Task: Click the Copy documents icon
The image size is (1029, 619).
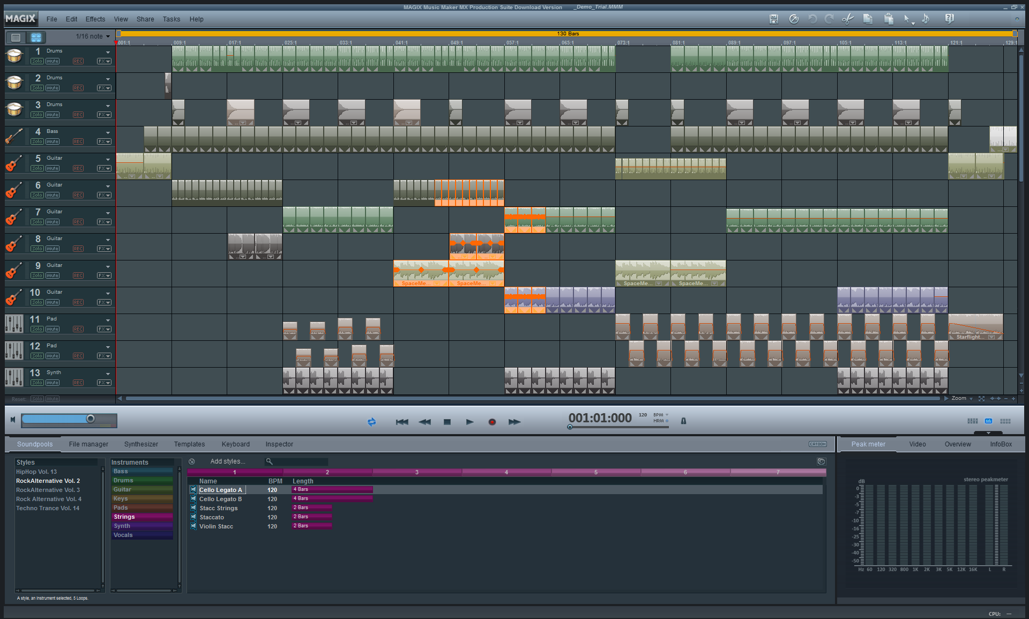Action: (x=868, y=19)
